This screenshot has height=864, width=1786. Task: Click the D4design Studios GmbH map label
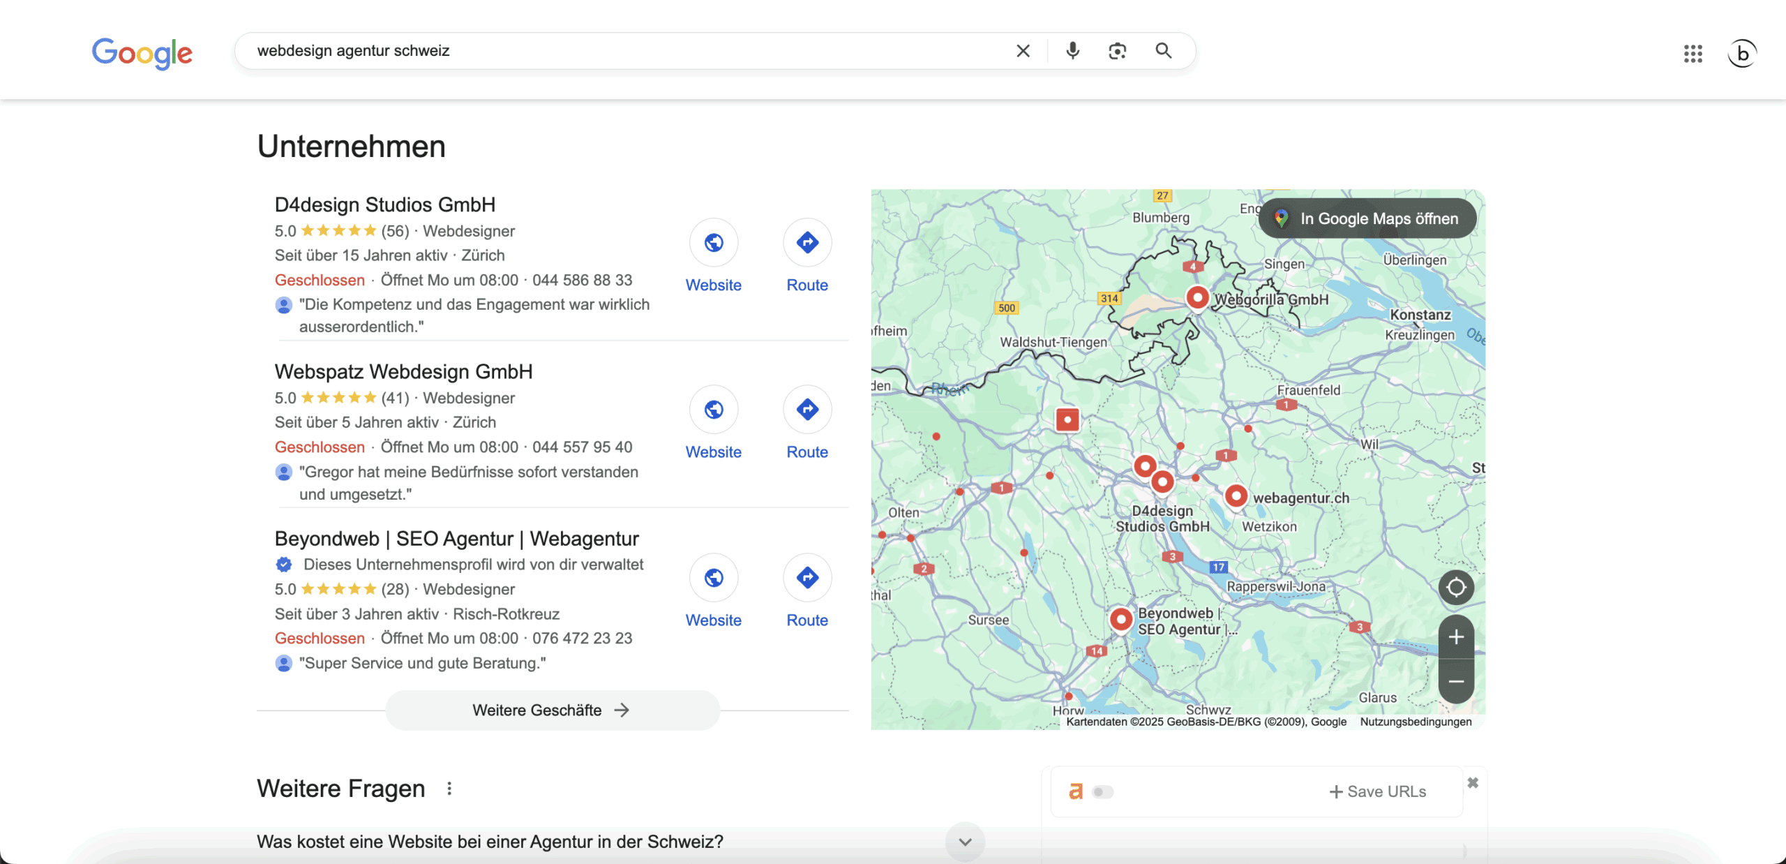point(1162,519)
